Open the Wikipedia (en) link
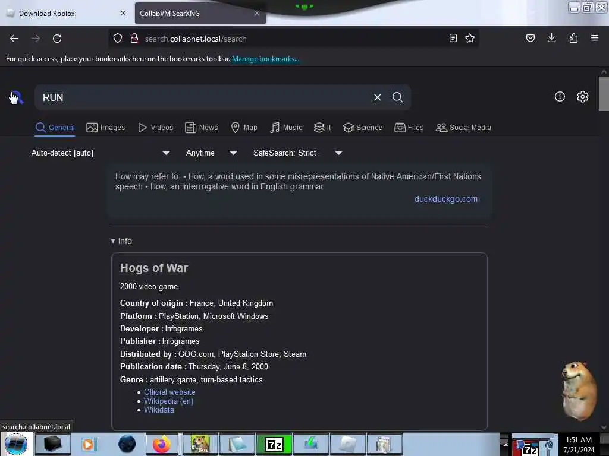 pos(168,401)
